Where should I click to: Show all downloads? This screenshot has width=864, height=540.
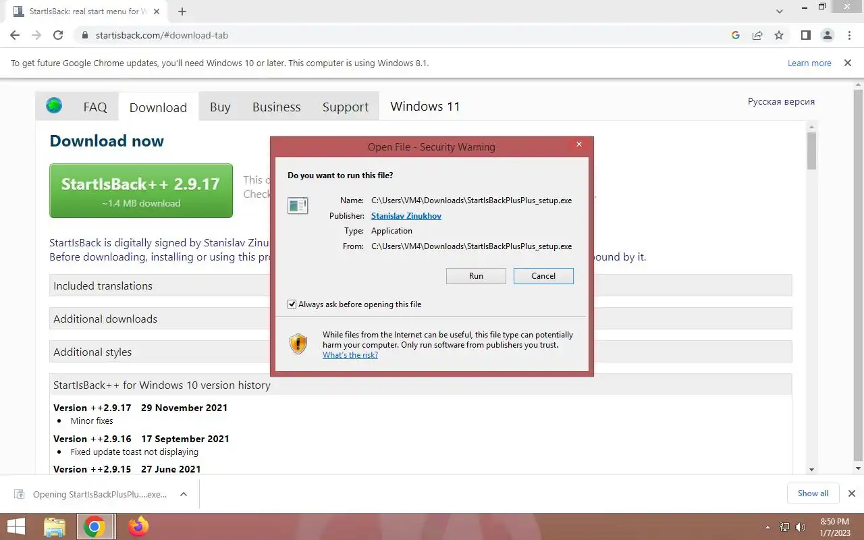point(813,493)
